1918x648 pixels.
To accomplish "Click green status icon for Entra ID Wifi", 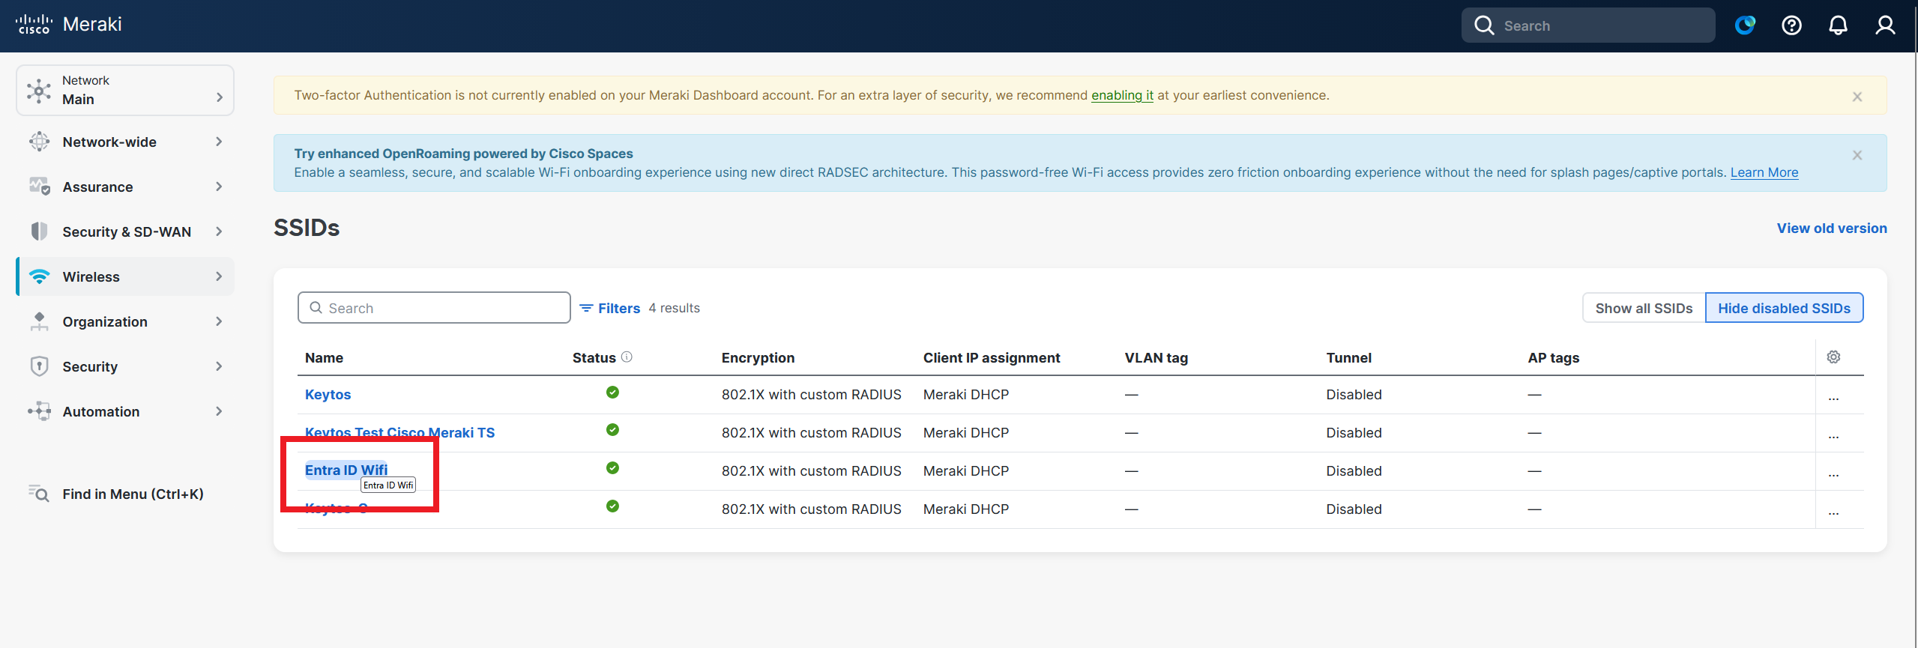I will [x=612, y=468].
